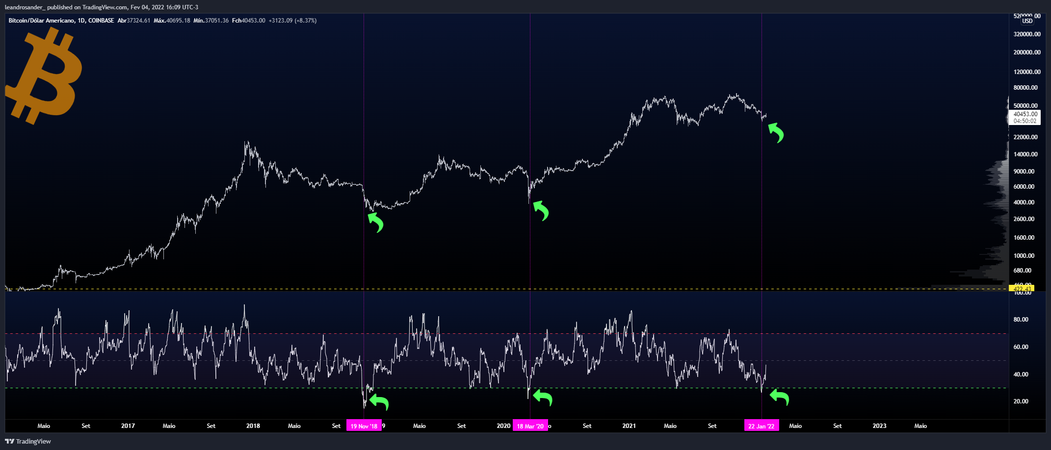This screenshot has height=450, width=1051.
Task: Click the 2018 year label on time axis
Action: (253, 426)
